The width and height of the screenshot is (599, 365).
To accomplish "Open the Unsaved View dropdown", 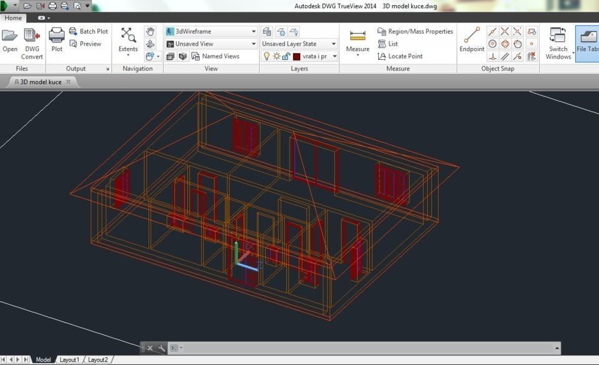I will coord(212,44).
